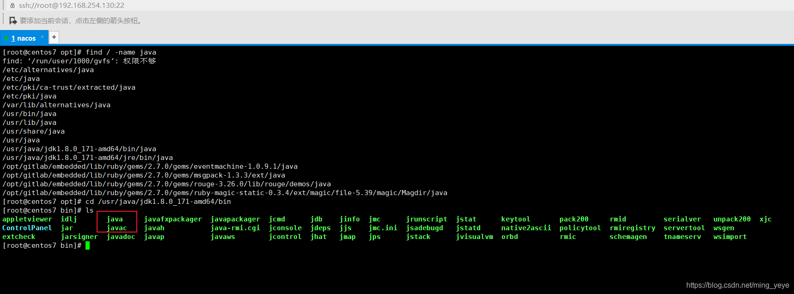This screenshot has height=294, width=794.
Task: Click javadoc in the ls output
Action: pyautogui.click(x=121, y=237)
